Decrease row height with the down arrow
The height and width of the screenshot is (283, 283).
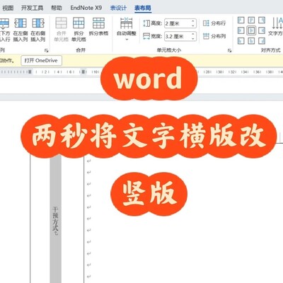193,25
